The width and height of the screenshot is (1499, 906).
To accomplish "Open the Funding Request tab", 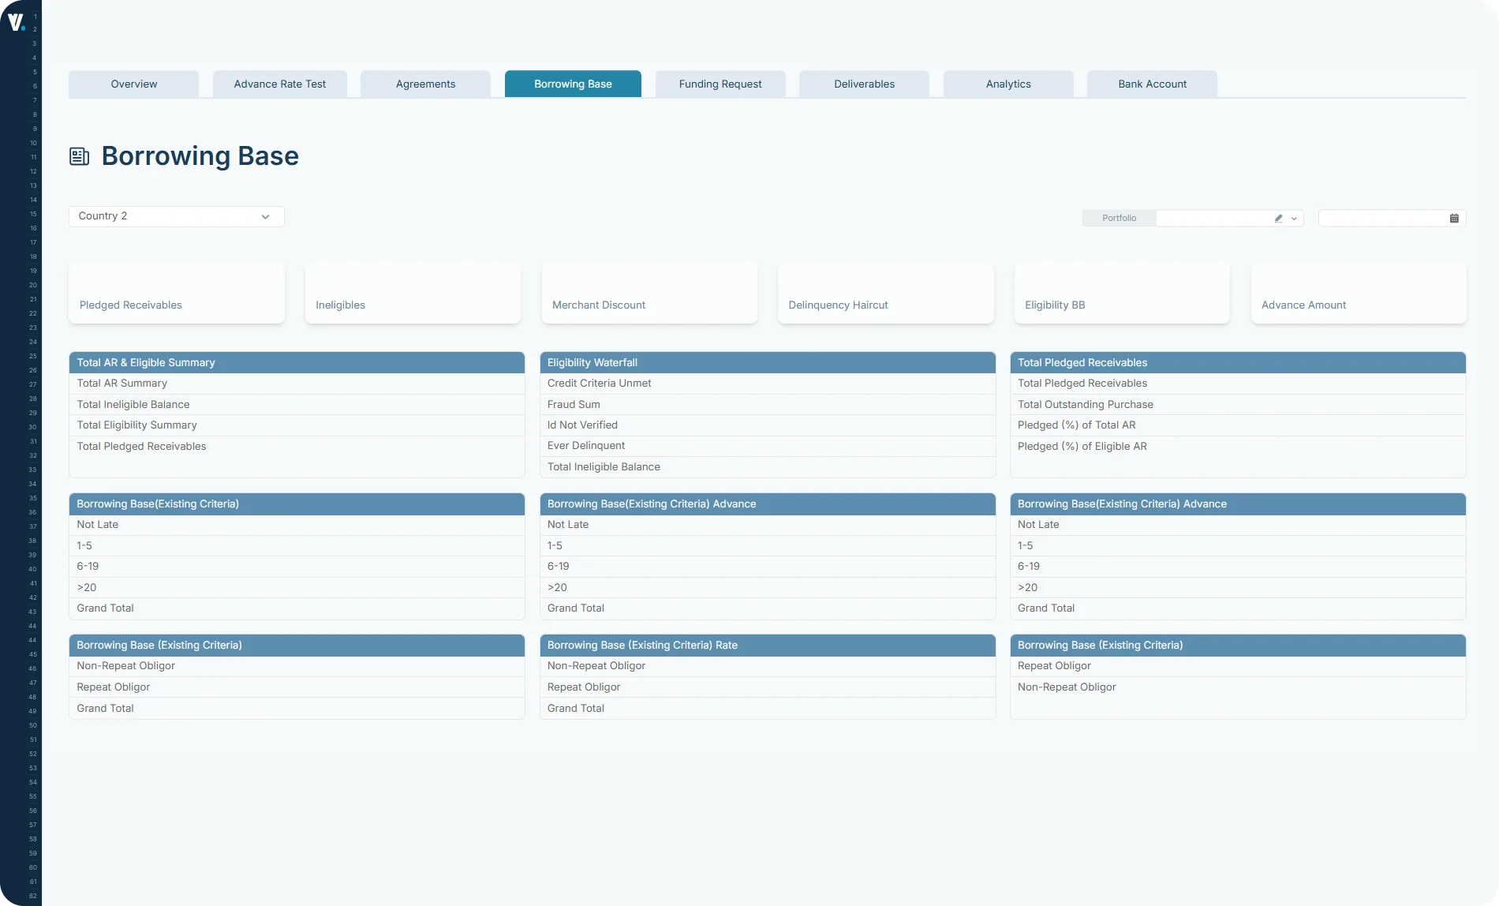I will coord(720,84).
